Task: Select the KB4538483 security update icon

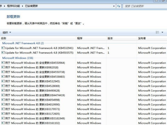Action: [3, 77]
